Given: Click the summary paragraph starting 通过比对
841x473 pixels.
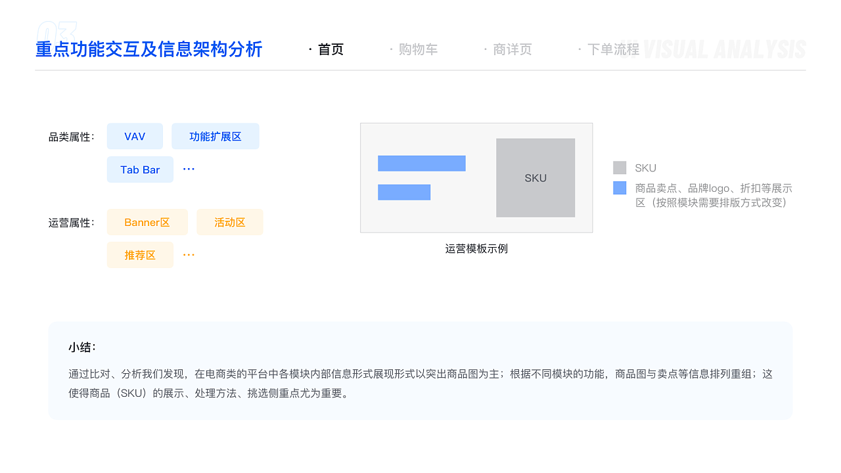Looking at the screenshot, I should point(420,384).
